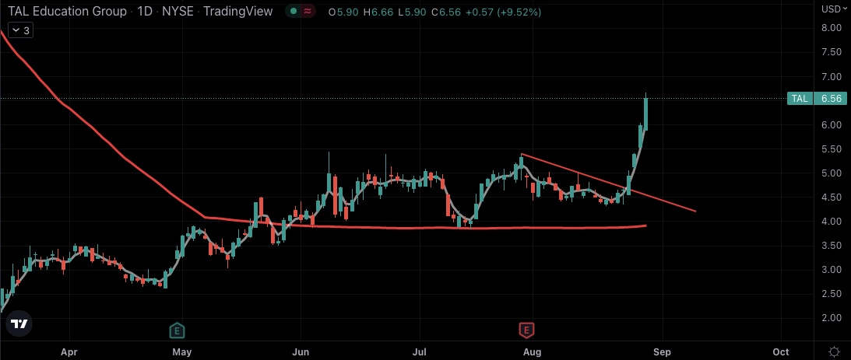Click the 4.00 price axis label
This screenshot has height=360, width=851.
(x=832, y=221)
